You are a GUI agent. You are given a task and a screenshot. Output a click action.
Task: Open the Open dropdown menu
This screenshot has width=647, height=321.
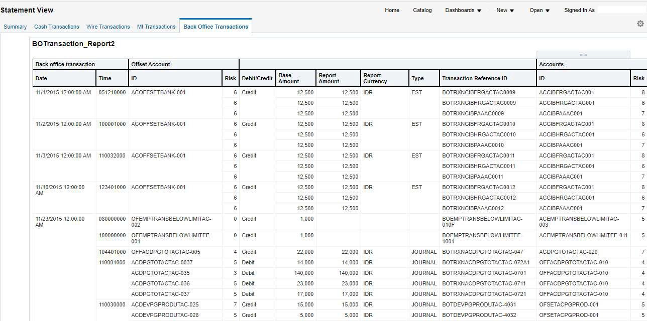tap(538, 10)
